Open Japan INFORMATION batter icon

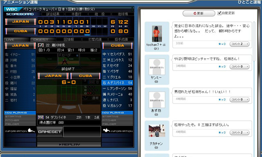pos(32,130)
